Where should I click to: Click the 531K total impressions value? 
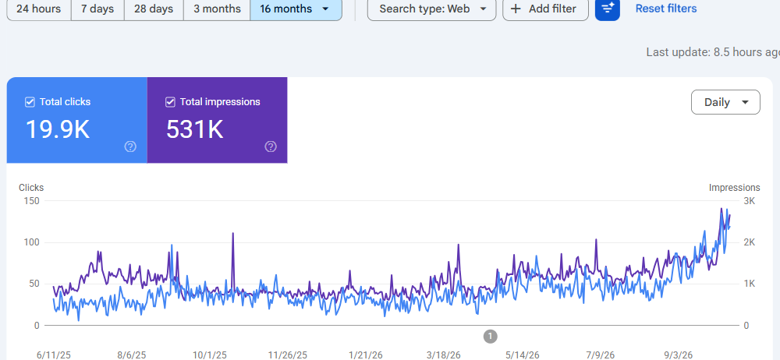194,129
